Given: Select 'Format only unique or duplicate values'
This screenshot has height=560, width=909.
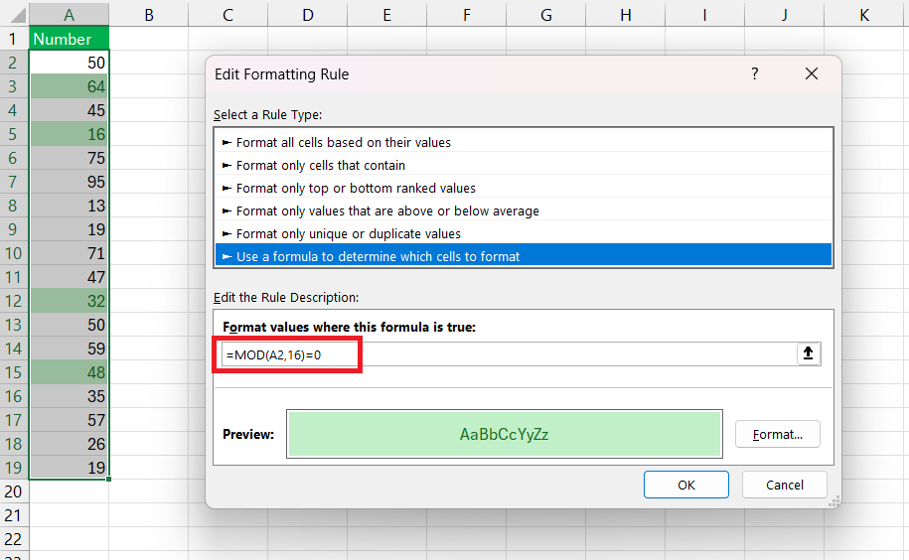Looking at the screenshot, I should pos(524,233).
